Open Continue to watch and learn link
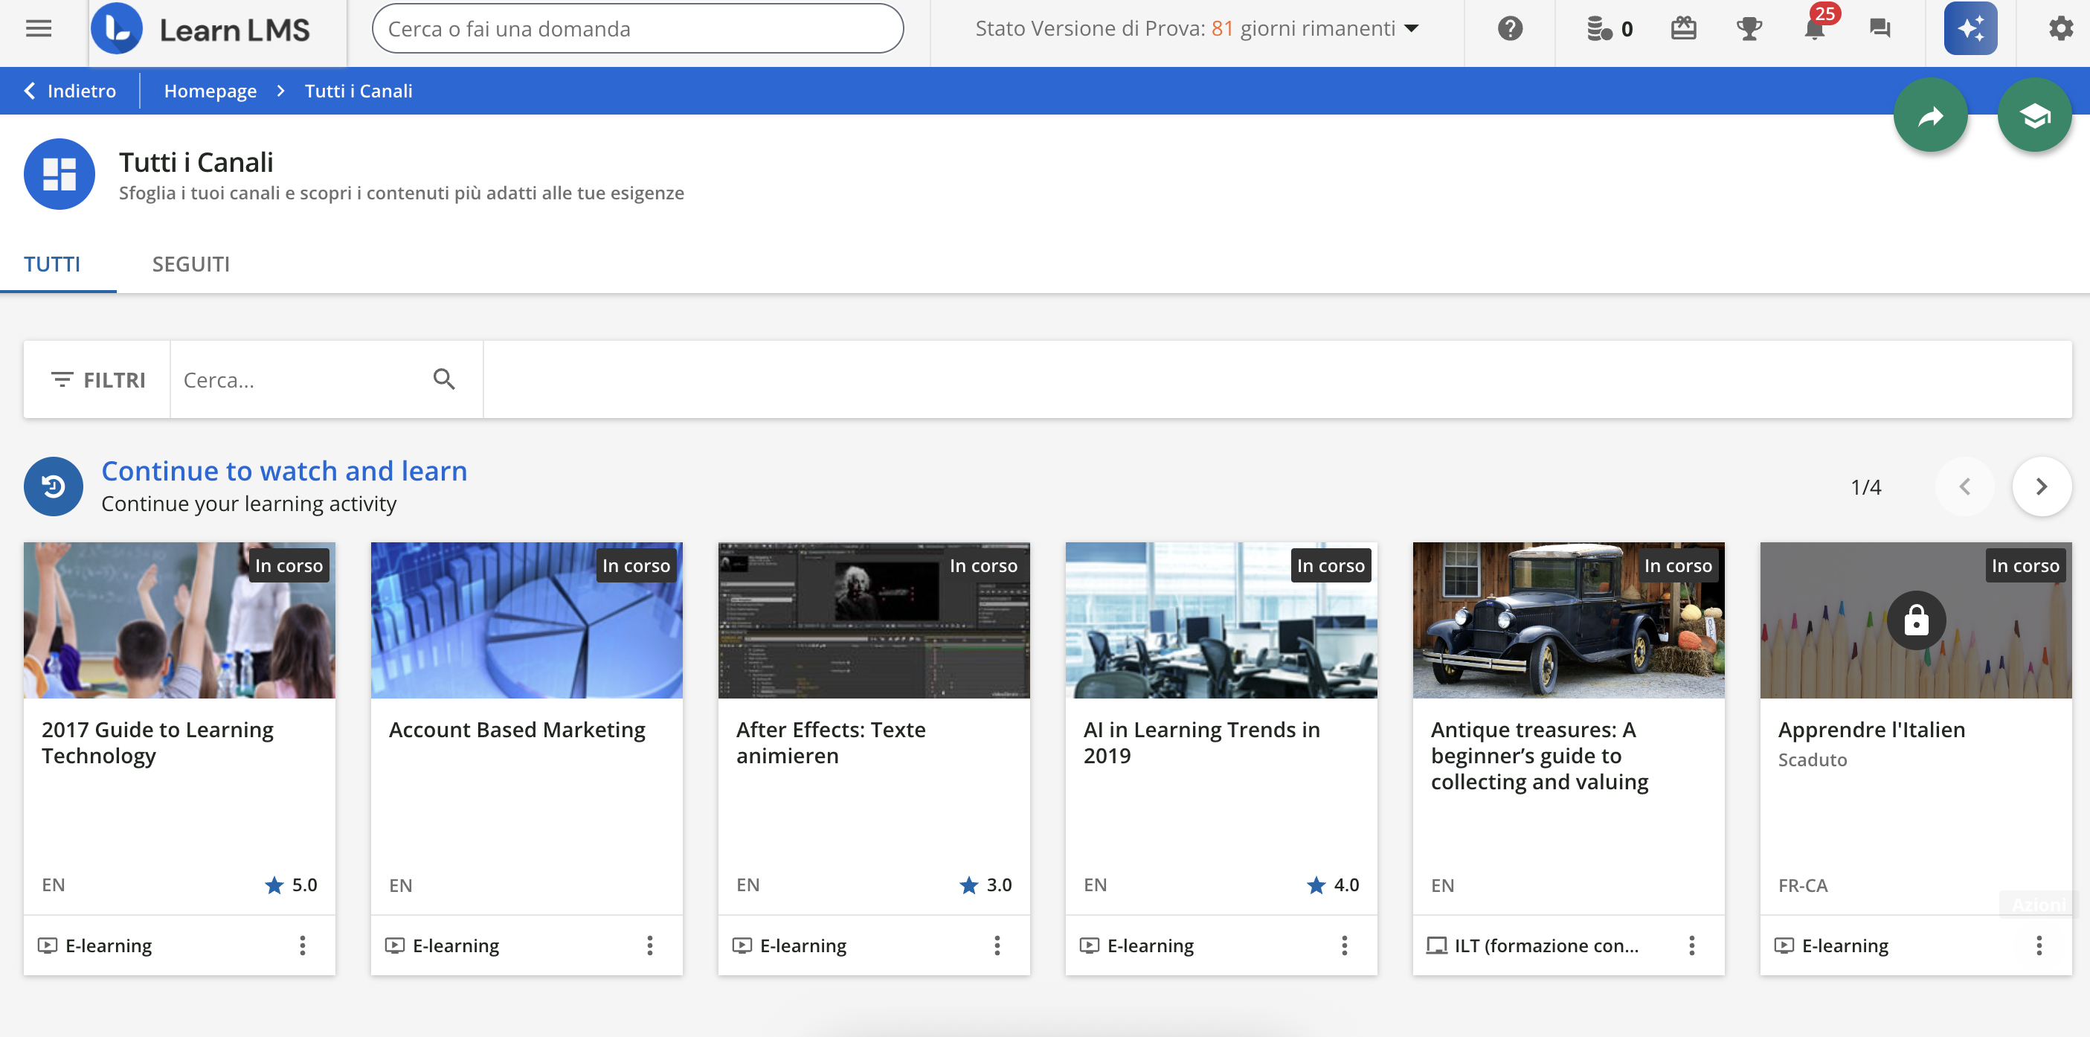The height and width of the screenshot is (1037, 2090). coord(284,471)
